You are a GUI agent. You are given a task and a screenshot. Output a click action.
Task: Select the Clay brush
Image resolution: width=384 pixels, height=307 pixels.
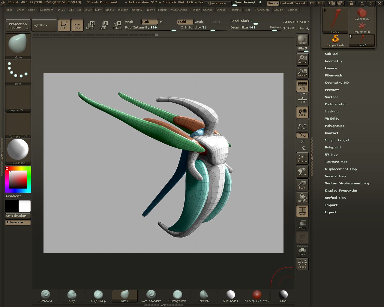[x=72, y=296]
